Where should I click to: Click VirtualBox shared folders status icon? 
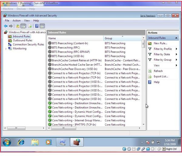pyautogui.click(x=148, y=149)
